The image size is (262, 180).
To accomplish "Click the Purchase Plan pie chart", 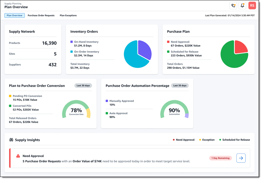I will [x=234, y=54].
